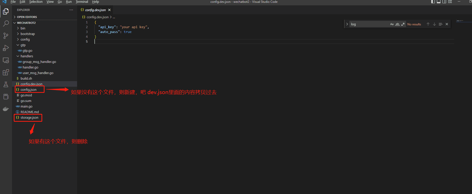This screenshot has width=472, height=194.
Task: Open the Source Control view
Action: point(6,36)
